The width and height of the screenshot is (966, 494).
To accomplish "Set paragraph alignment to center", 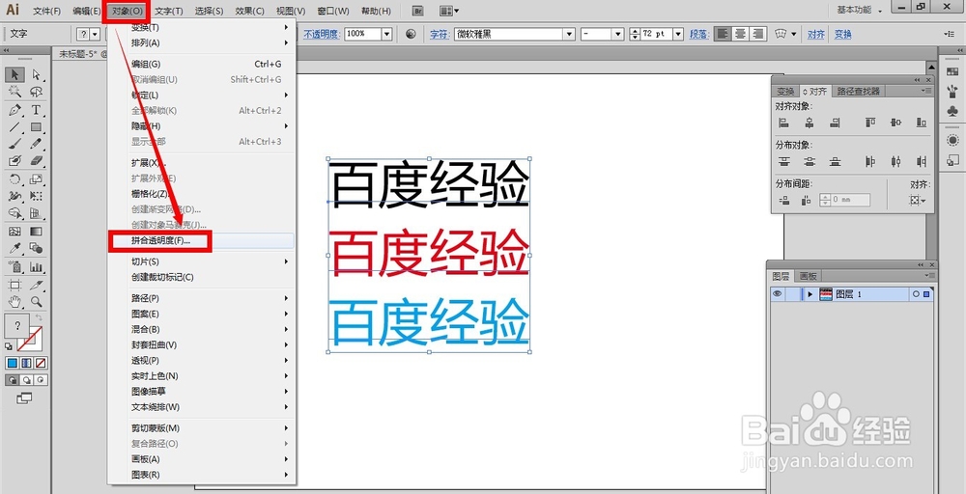I will (x=741, y=34).
